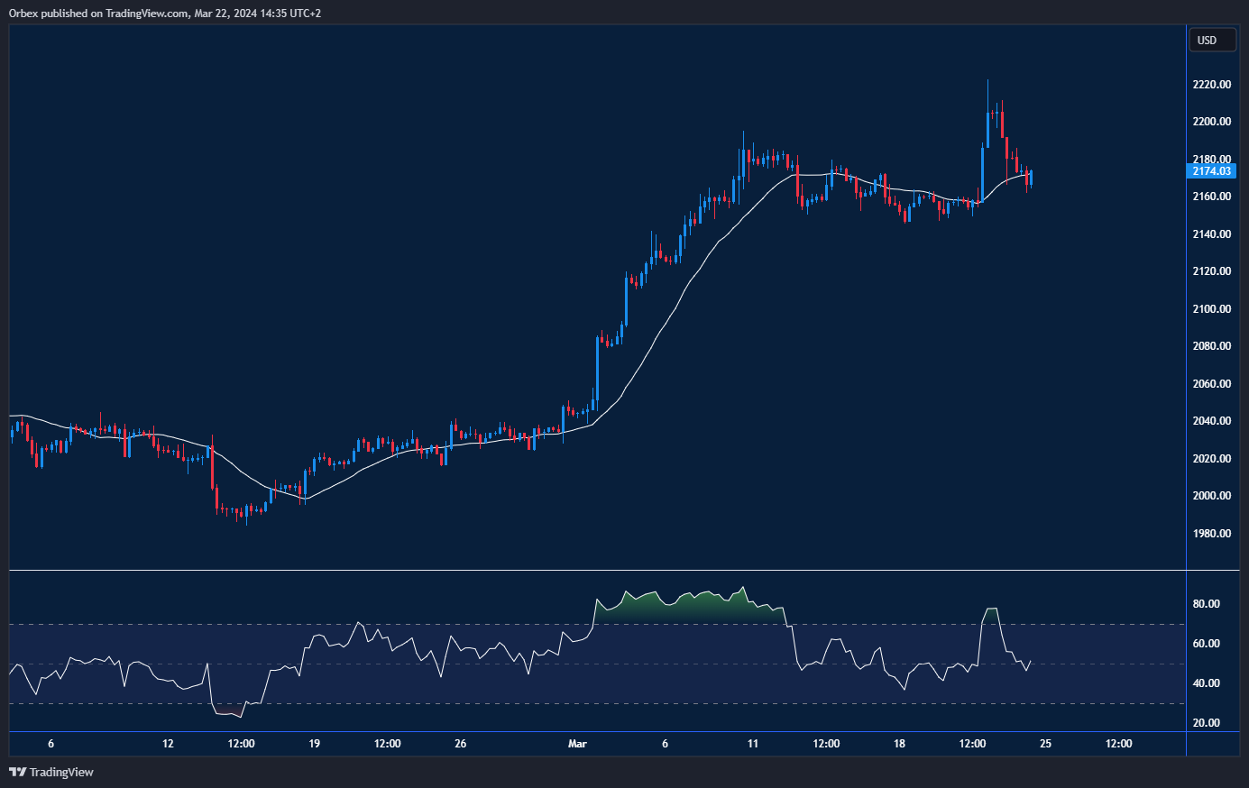
Task: Click the USD currency button top right
Action: click(x=1212, y=40)
